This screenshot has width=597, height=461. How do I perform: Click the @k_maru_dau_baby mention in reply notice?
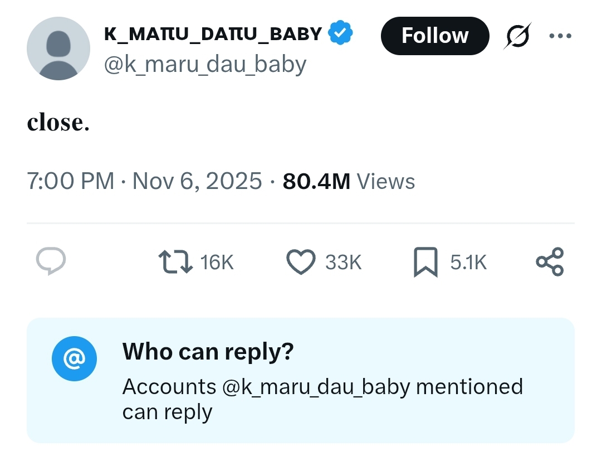316,386
